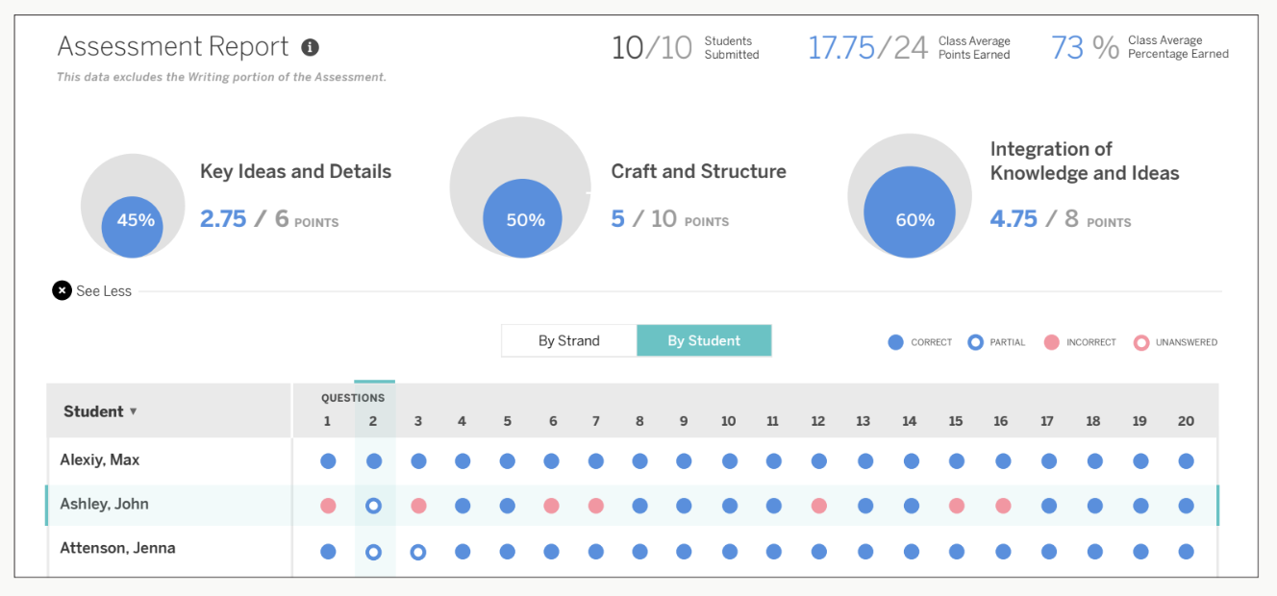
Task: Switch to the By Strand view
Action: click(568, 340)
